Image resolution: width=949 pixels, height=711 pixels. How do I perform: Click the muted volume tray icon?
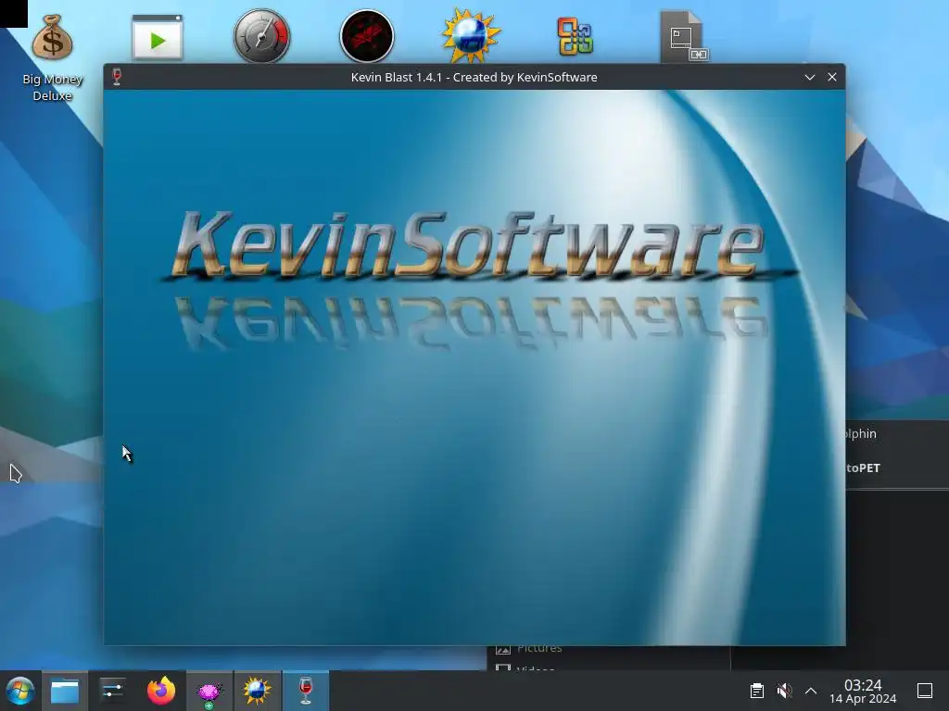pos(784,691)
